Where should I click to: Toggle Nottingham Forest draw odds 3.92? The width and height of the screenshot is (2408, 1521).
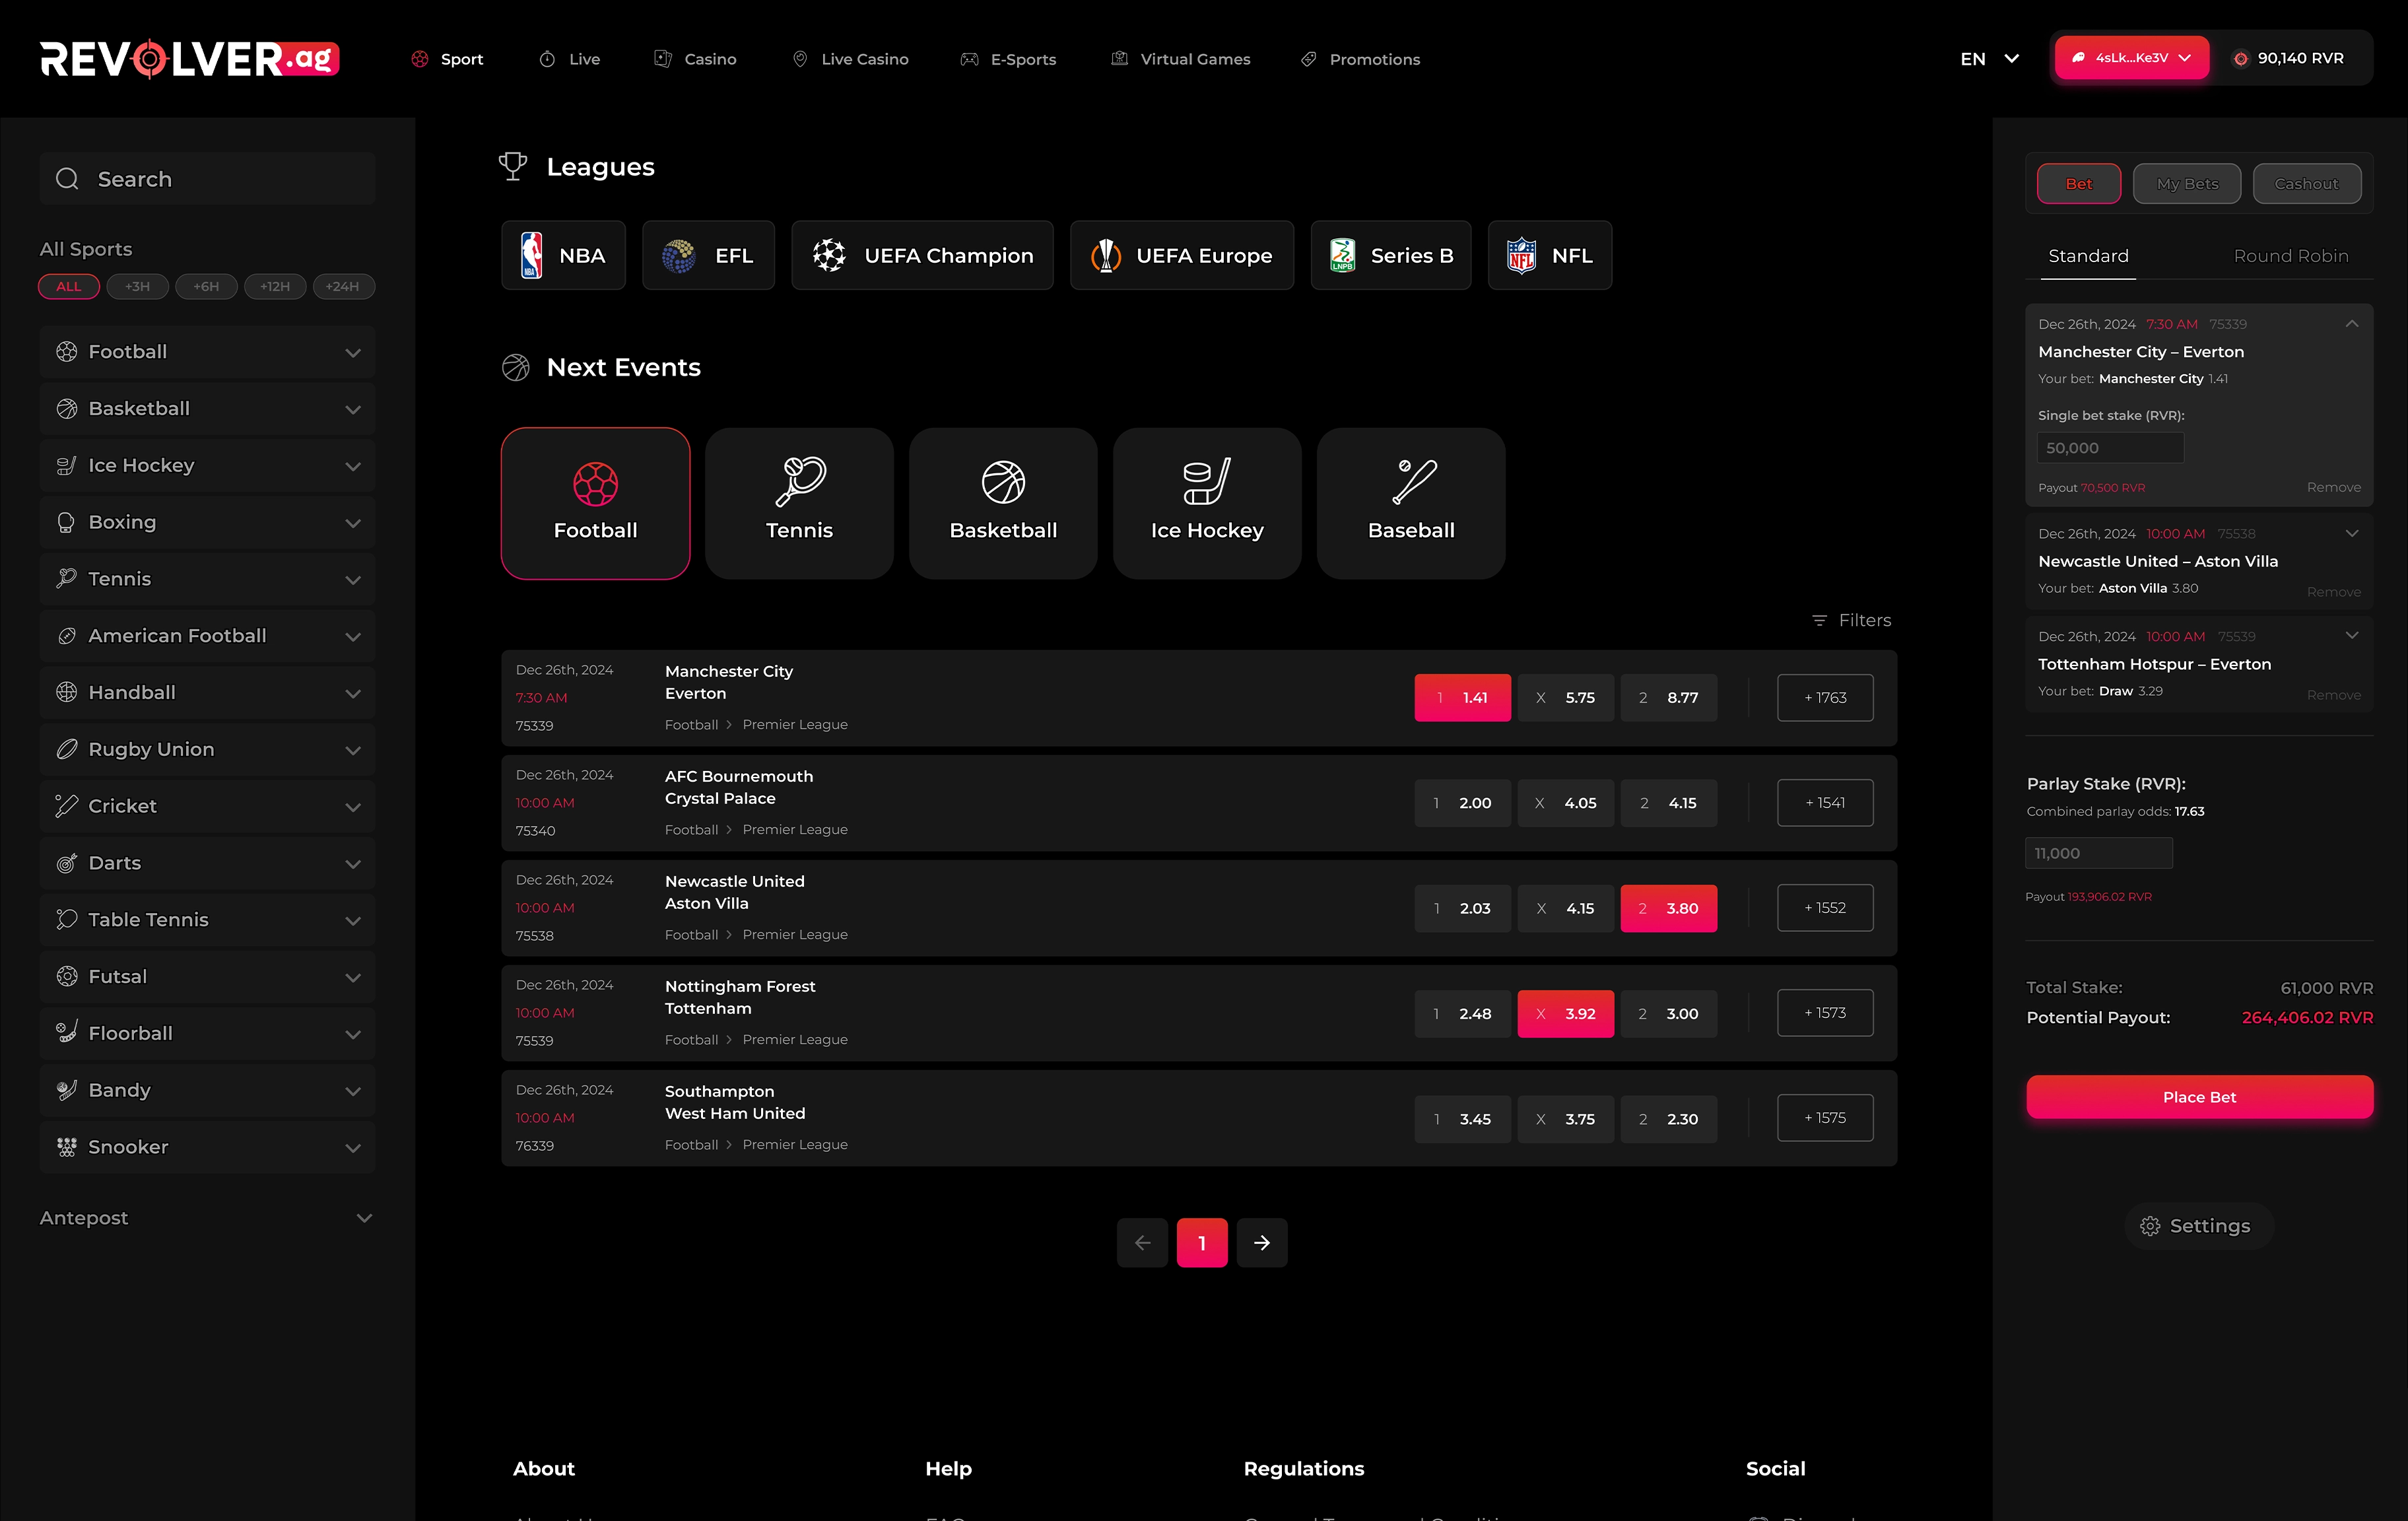coord(1565,1013)
